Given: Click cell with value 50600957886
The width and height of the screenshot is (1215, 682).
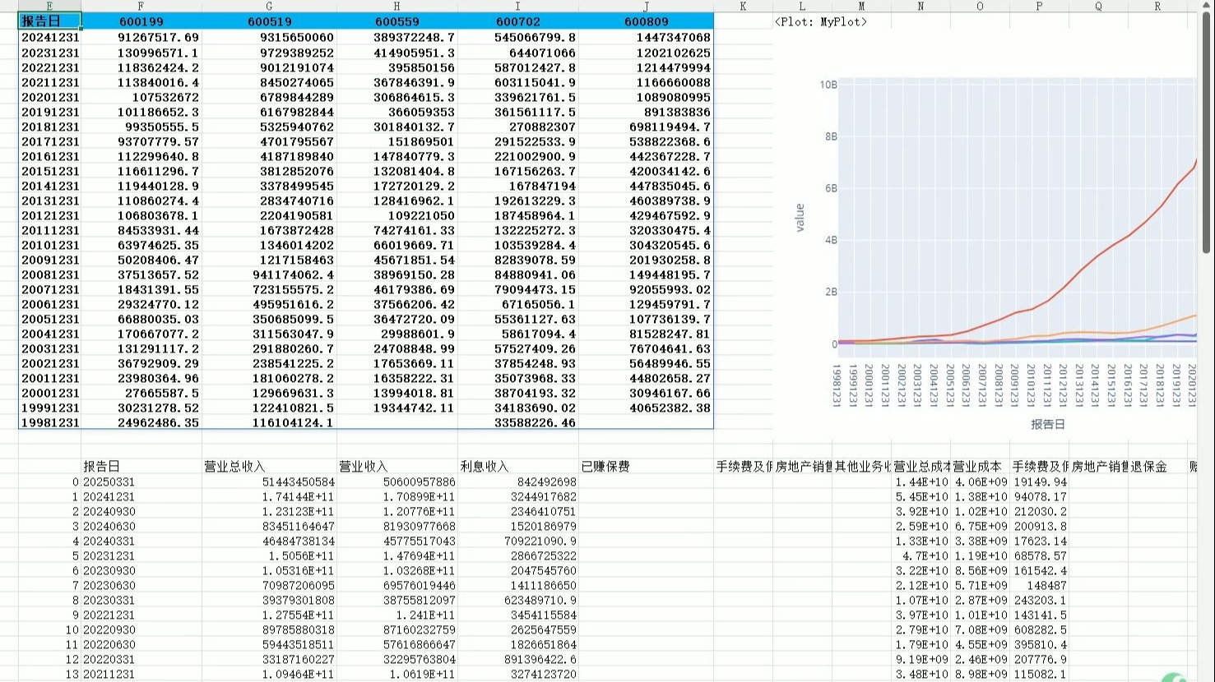Looking at the screenshot, I should coord(396,482).
